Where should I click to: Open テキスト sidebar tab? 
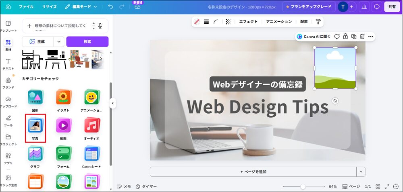pyautogui.click(x=8, y=64)
